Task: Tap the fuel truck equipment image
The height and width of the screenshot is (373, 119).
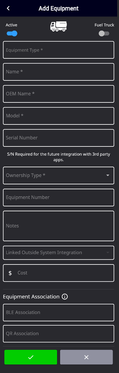Action: coord(59,26)
